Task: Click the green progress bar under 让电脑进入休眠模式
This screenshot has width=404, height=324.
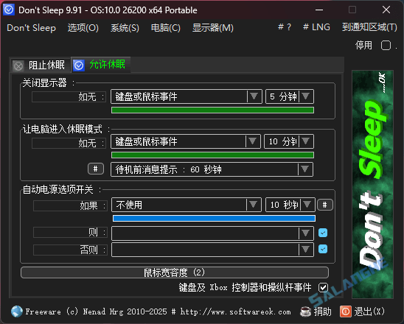Action: [212, 155]
